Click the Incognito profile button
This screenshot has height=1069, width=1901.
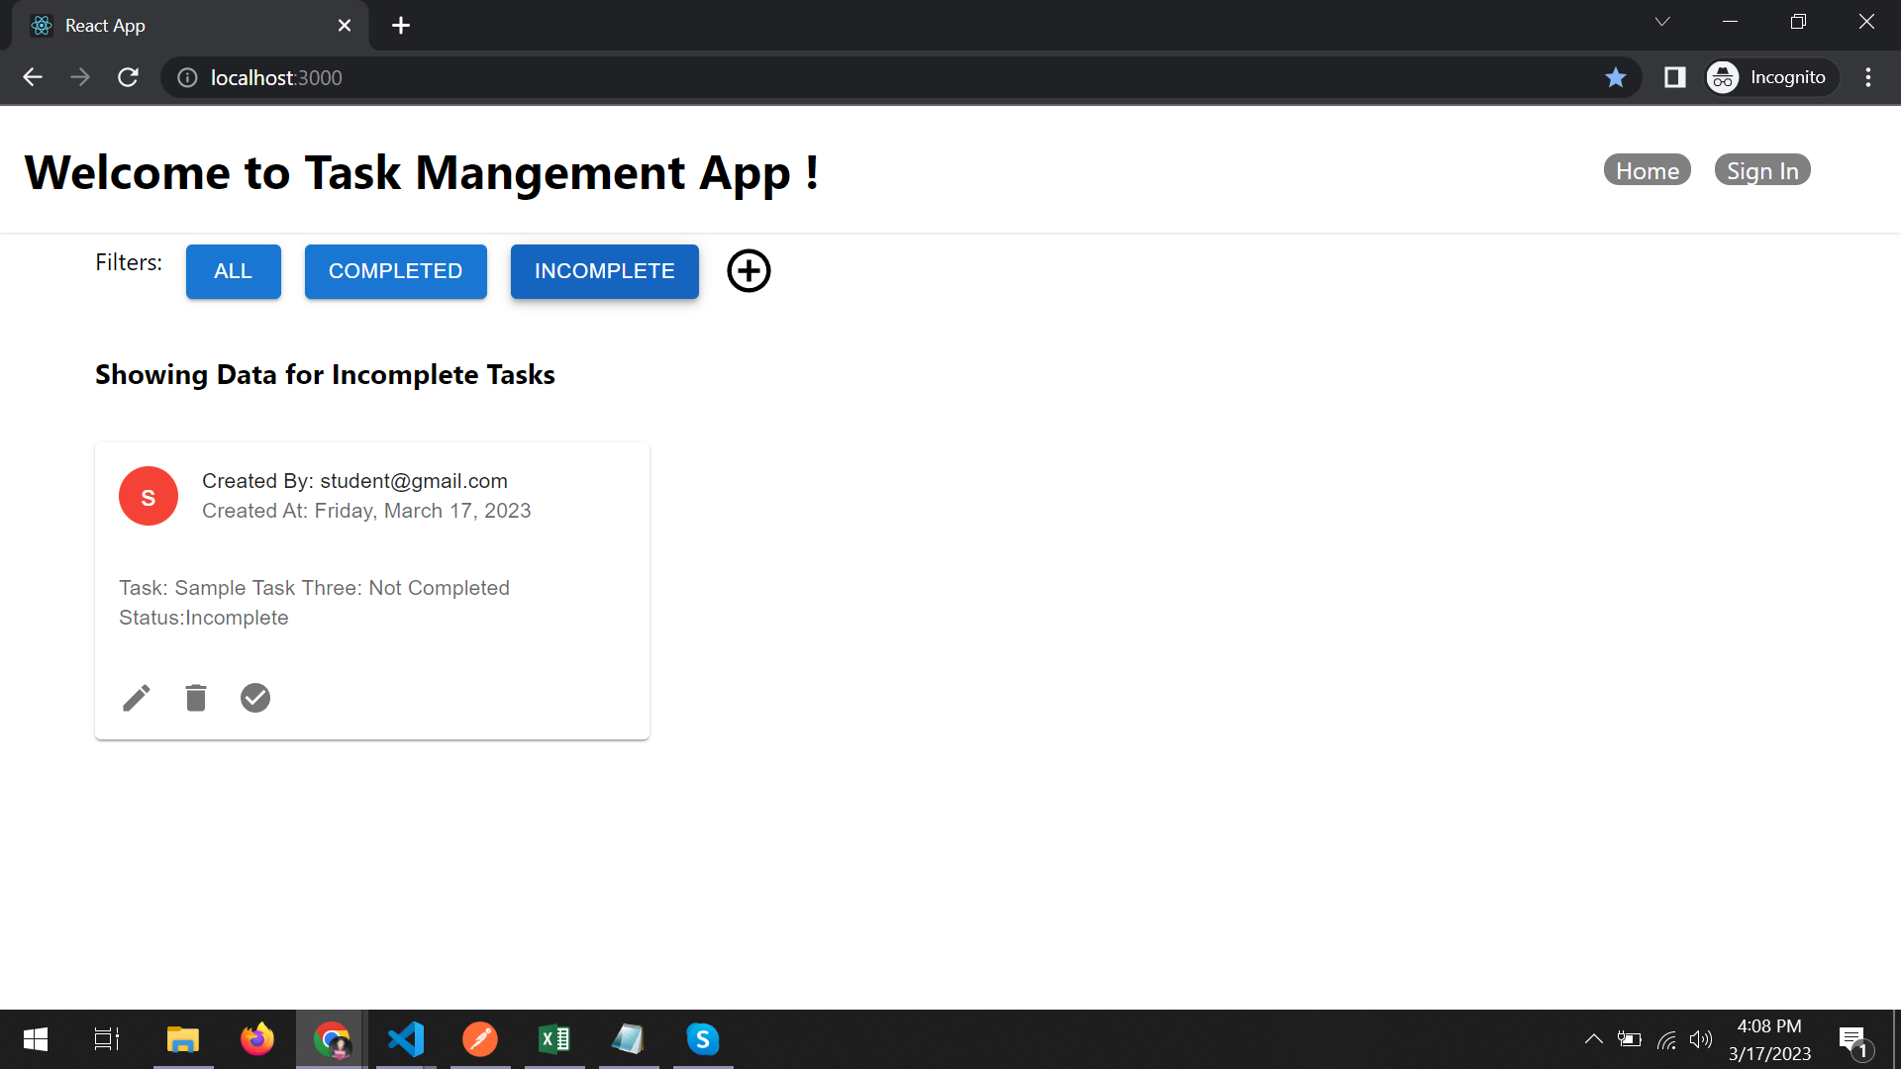click(1770, 77)
